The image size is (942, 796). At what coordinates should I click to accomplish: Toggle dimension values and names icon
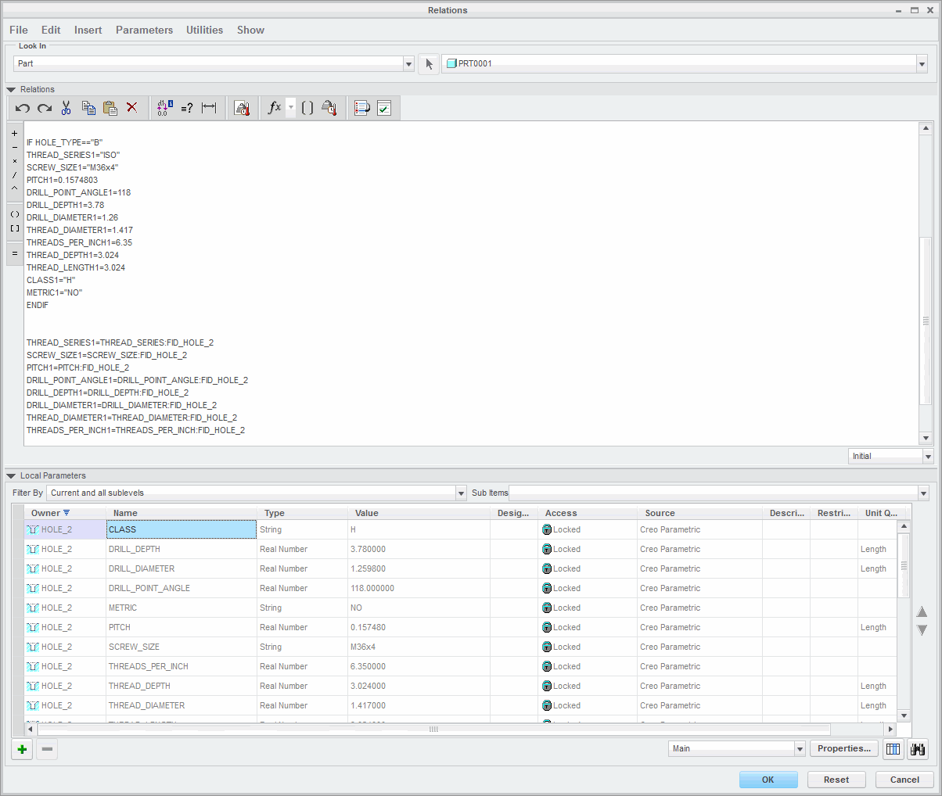pyautogui.click(x=164, y=108)
